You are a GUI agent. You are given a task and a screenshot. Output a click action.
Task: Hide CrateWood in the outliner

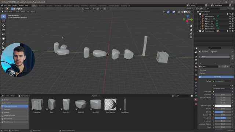click(230, 16)
